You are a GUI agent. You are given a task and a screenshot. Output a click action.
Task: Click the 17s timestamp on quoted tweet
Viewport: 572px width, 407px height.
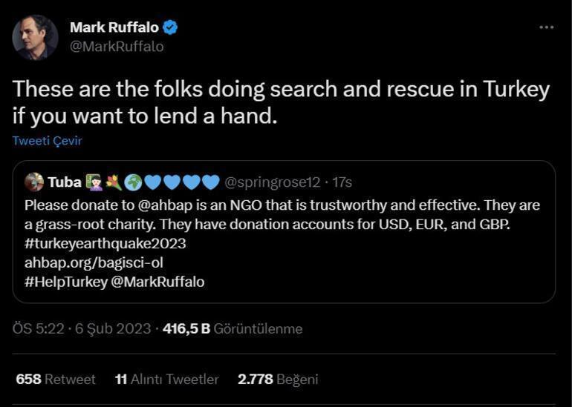pos(342,182)
